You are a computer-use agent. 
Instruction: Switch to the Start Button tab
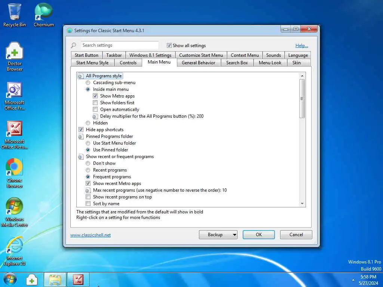tap(86, 55)
